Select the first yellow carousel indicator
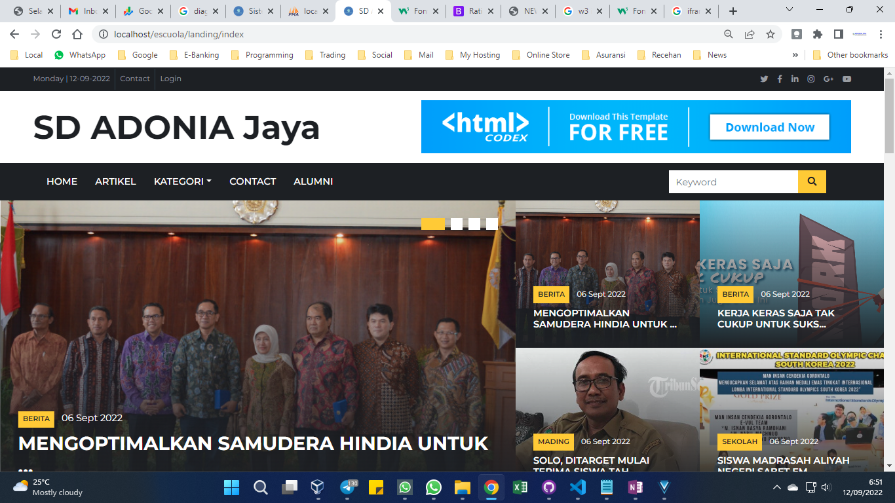Viewport: 895px width, 503px height. 433,224
